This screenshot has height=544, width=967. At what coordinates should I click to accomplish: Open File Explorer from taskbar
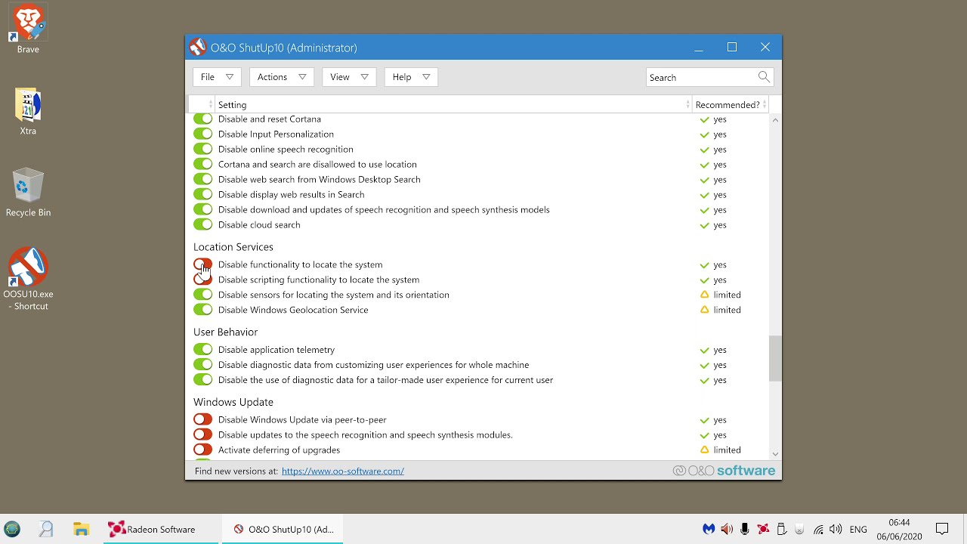81,530
